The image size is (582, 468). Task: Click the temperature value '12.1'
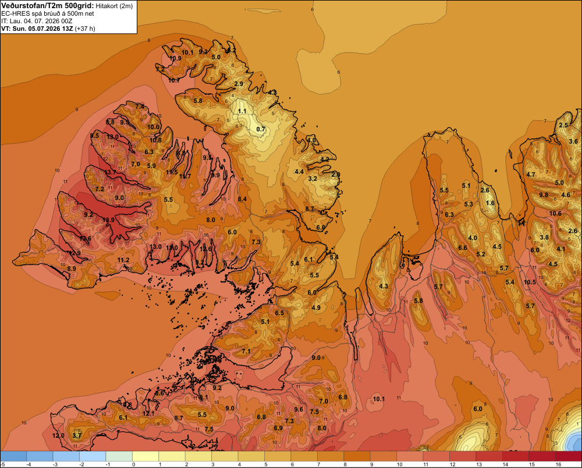click(148, 413)
